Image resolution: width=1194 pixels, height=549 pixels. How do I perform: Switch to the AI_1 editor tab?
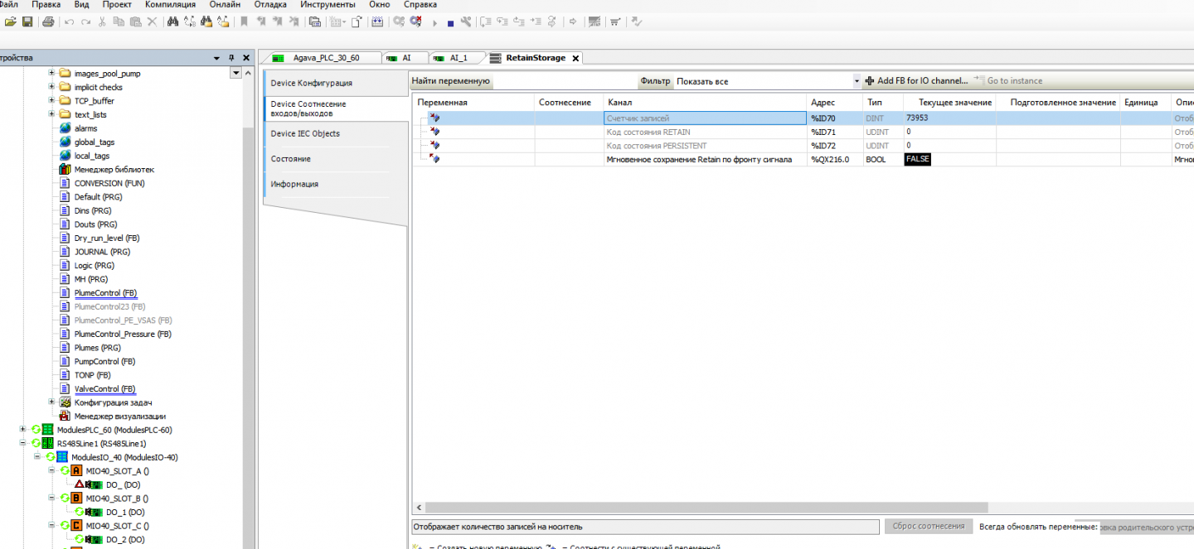click(x=458, y=58)
